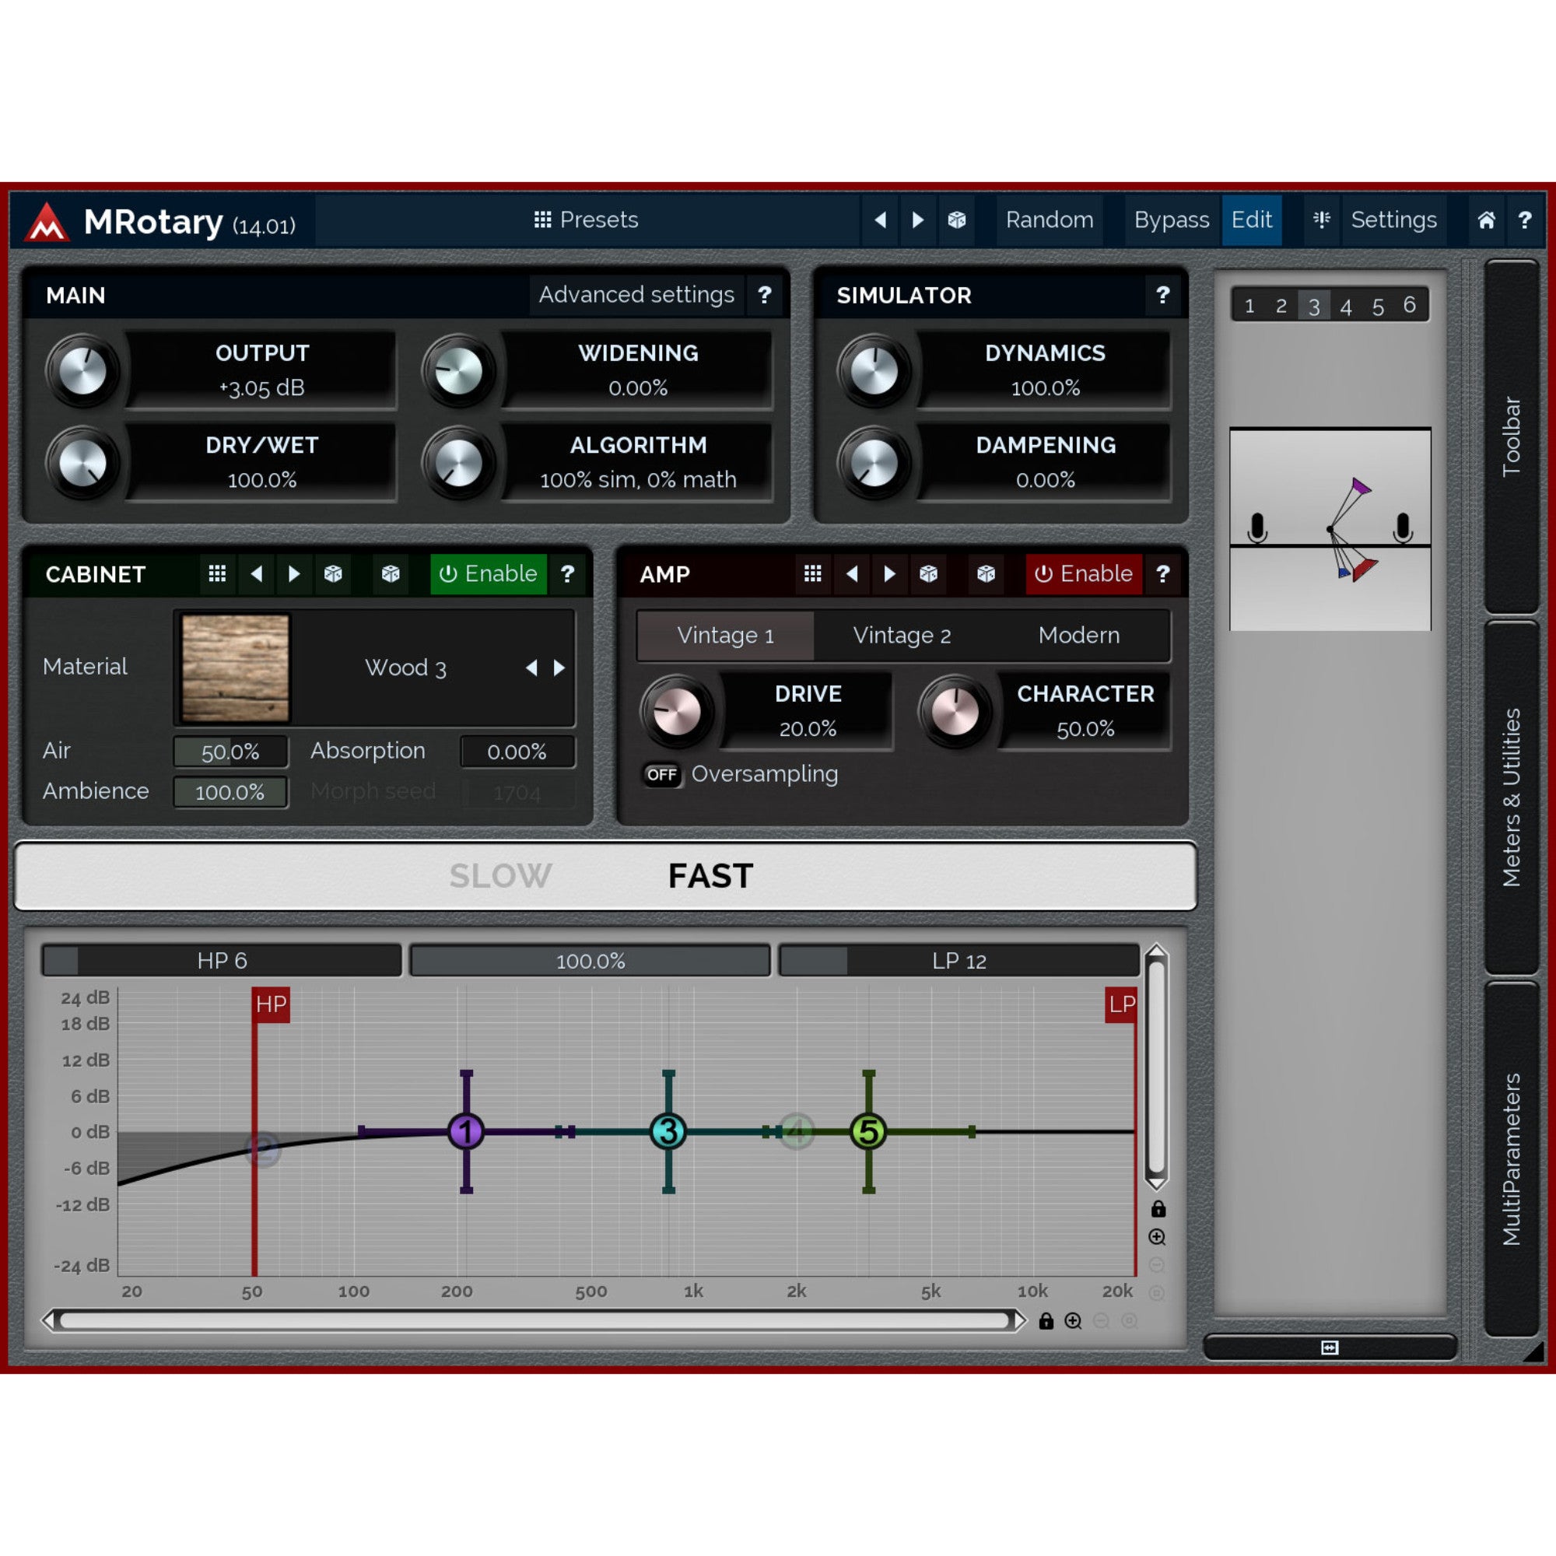Image resolution: width=1556 pixels, height=1556 pixels.
Task: Toggle Bypass
Action: (1171, 220)
